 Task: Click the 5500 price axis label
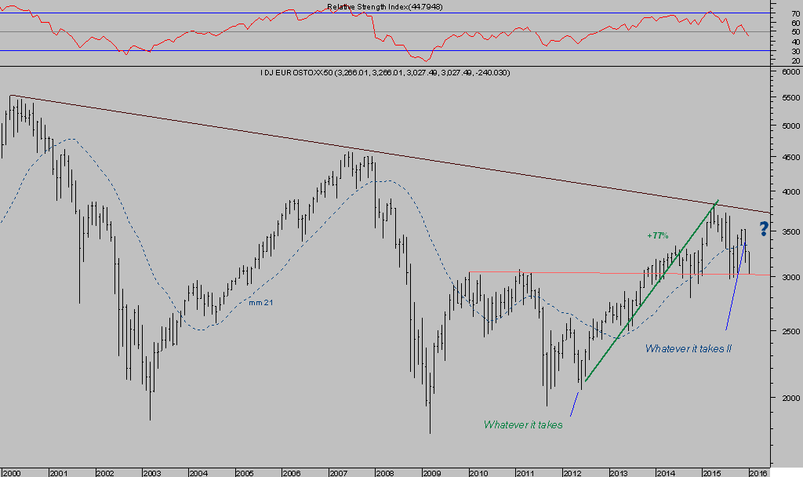[787, 96]
